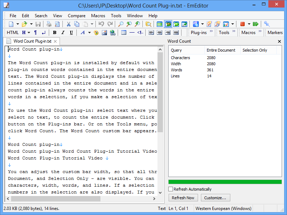This screenshot has height=215, width=287.
Task: Toggle Underline formatting
Action: tap(71, 33)
